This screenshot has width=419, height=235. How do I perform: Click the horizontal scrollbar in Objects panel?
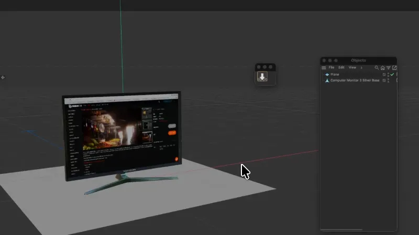pyautogui.click(x=341, y=229)
